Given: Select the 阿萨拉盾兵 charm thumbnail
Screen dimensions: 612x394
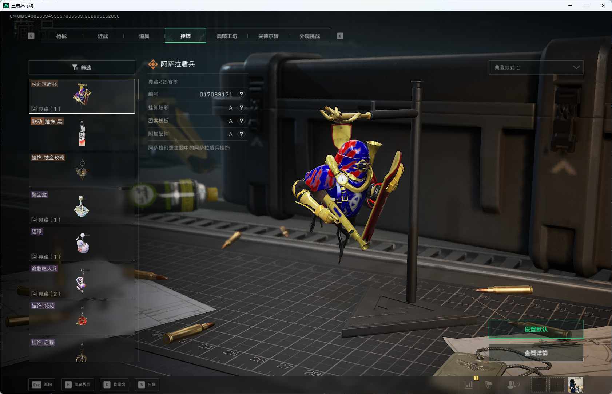Looking at the screenshot, I should [82, 96].
